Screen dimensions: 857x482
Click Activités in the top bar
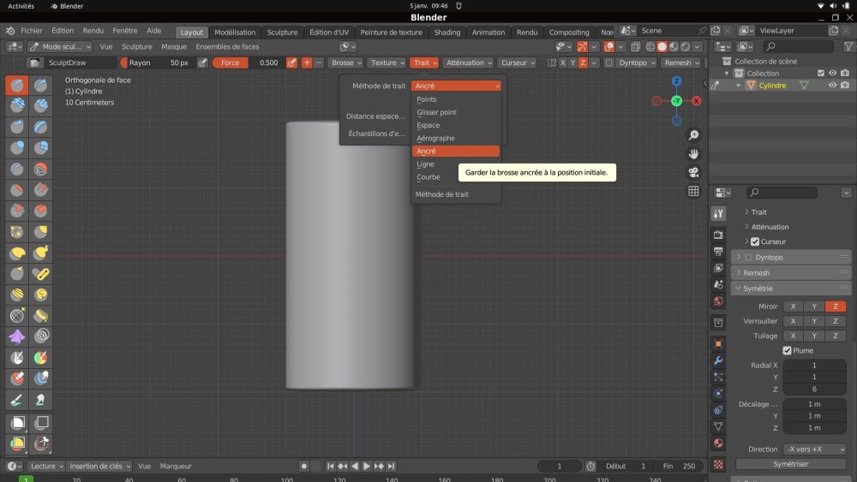click(x=21, y=6)
